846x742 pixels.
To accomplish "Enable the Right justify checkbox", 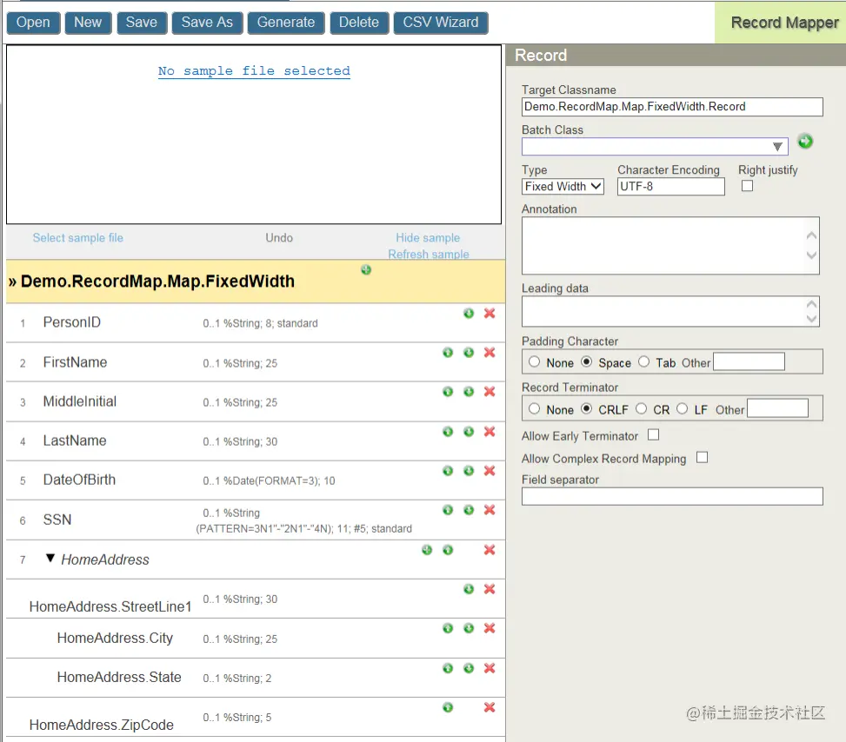I will (747, 186).
